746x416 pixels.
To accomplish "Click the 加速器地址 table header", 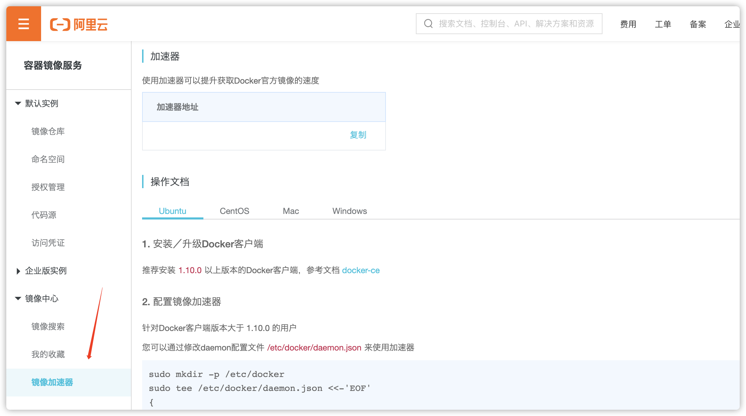I will 264,107.
